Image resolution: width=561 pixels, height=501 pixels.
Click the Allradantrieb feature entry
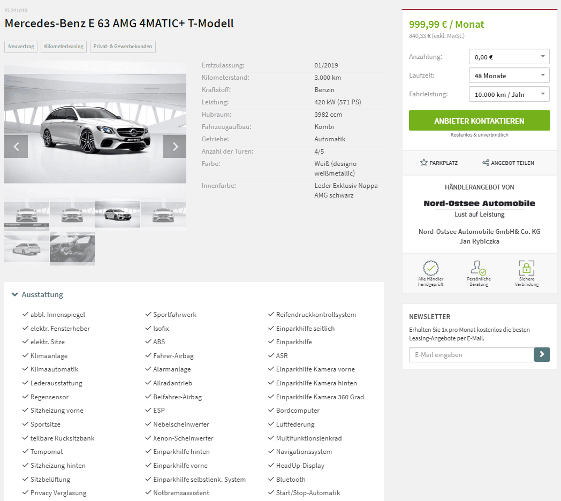[x=172, y=383]
